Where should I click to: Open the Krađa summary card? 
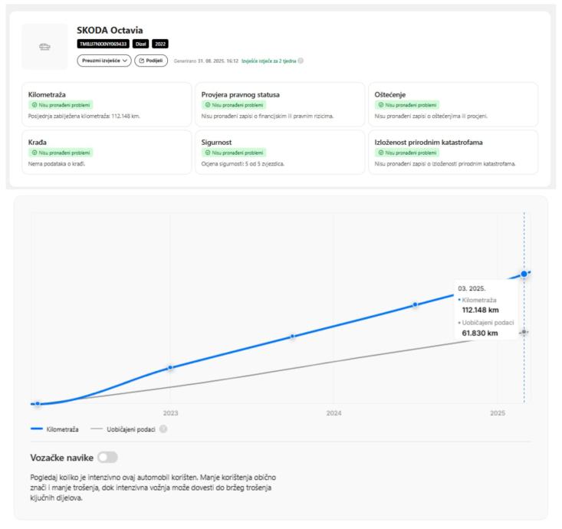pos(107,152)
